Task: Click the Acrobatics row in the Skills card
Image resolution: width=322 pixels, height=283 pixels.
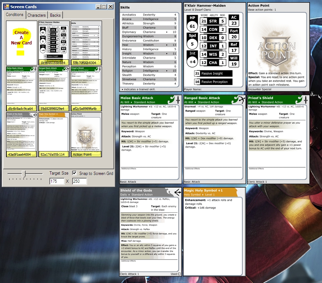Action: tap(149, 15)
